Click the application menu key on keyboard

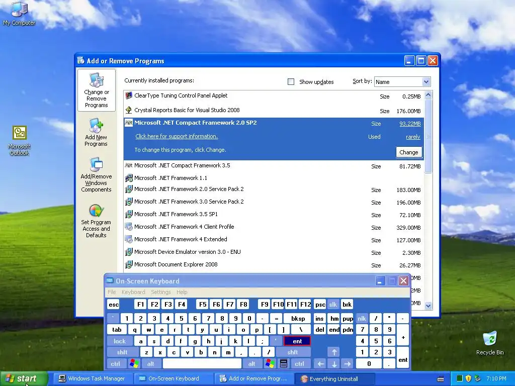point(284,364)
